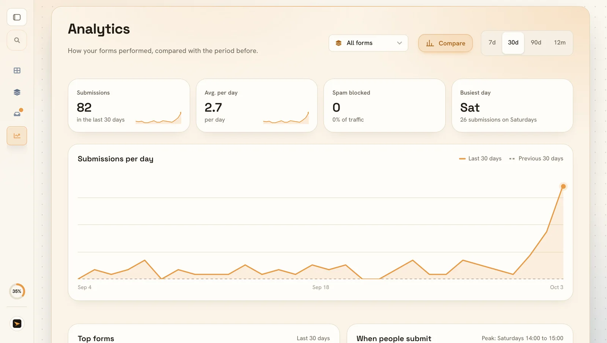Viewport: 607px width, 343px height.
Task: Toggle the Last 30 days legend item
Action: click(x=480, y=159)
